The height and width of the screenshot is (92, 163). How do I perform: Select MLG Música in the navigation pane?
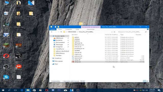click(60, 53)
